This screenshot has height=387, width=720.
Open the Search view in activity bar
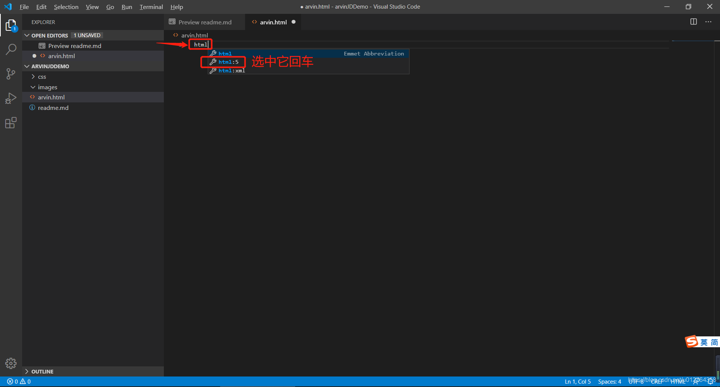pyautogui.click(x=11, y=49)
